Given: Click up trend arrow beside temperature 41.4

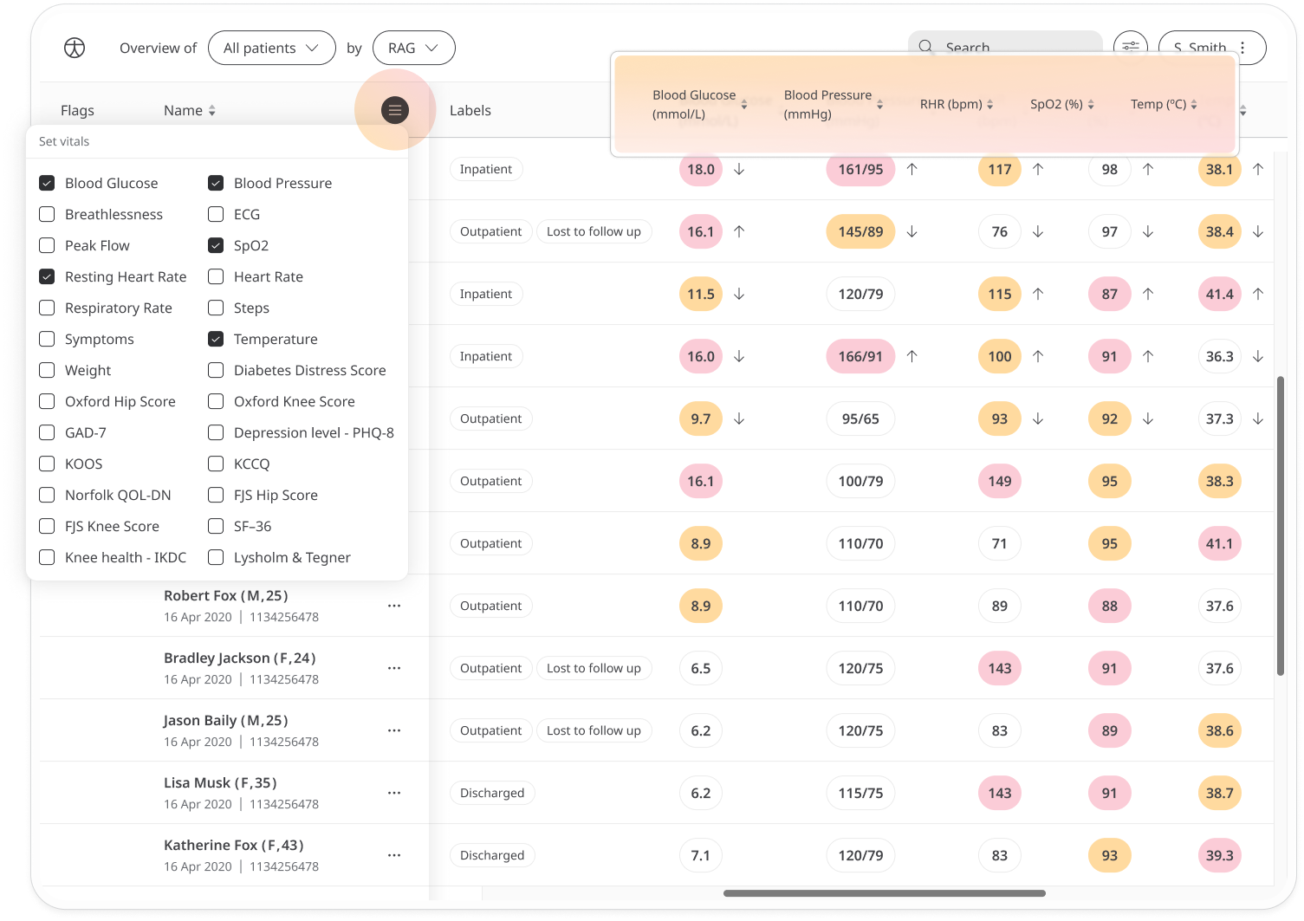Looking at the screenshot, I should 1258,294.
